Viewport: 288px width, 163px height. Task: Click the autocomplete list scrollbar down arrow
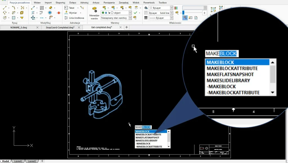[169, 147]
